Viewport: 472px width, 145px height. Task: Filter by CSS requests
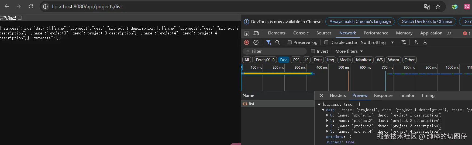click(296, 60)
